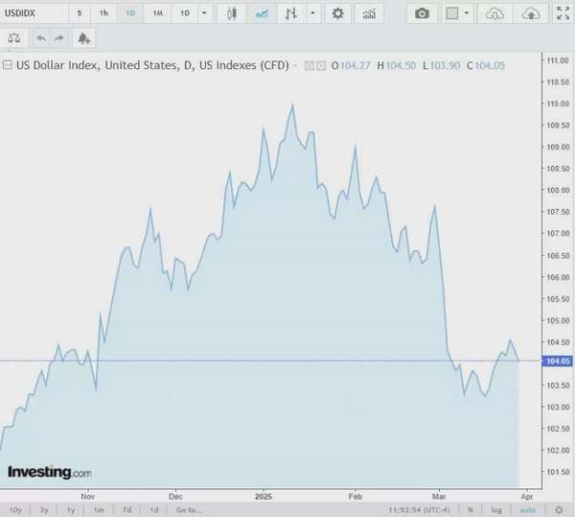The image size is (575, 517).
Task: Click time axis label Dec
Action: [x=175, y=497]
